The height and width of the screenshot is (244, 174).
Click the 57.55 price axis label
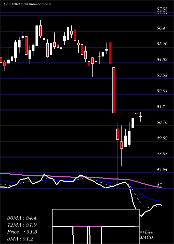(162, 9)
